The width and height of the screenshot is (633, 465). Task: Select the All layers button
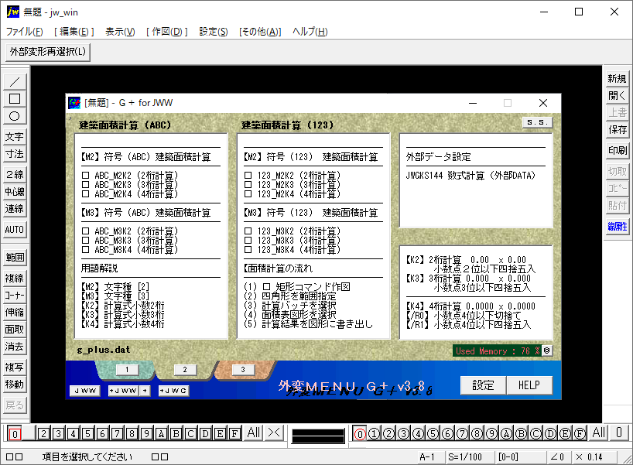[x=253, y=434]
